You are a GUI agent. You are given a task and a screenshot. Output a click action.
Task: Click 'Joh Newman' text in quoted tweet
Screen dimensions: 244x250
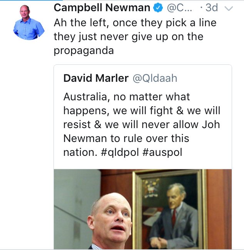(142, 131)
